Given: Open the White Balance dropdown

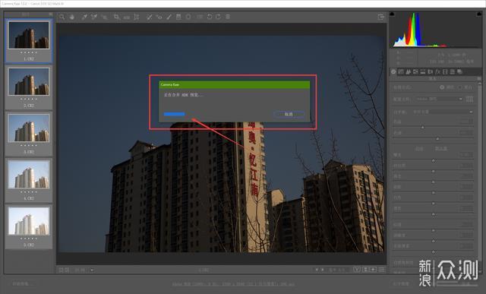Looking at the screenshot, I should [442, 112].
